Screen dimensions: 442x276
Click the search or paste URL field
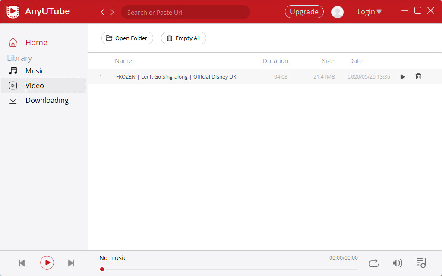pos(186,12)
